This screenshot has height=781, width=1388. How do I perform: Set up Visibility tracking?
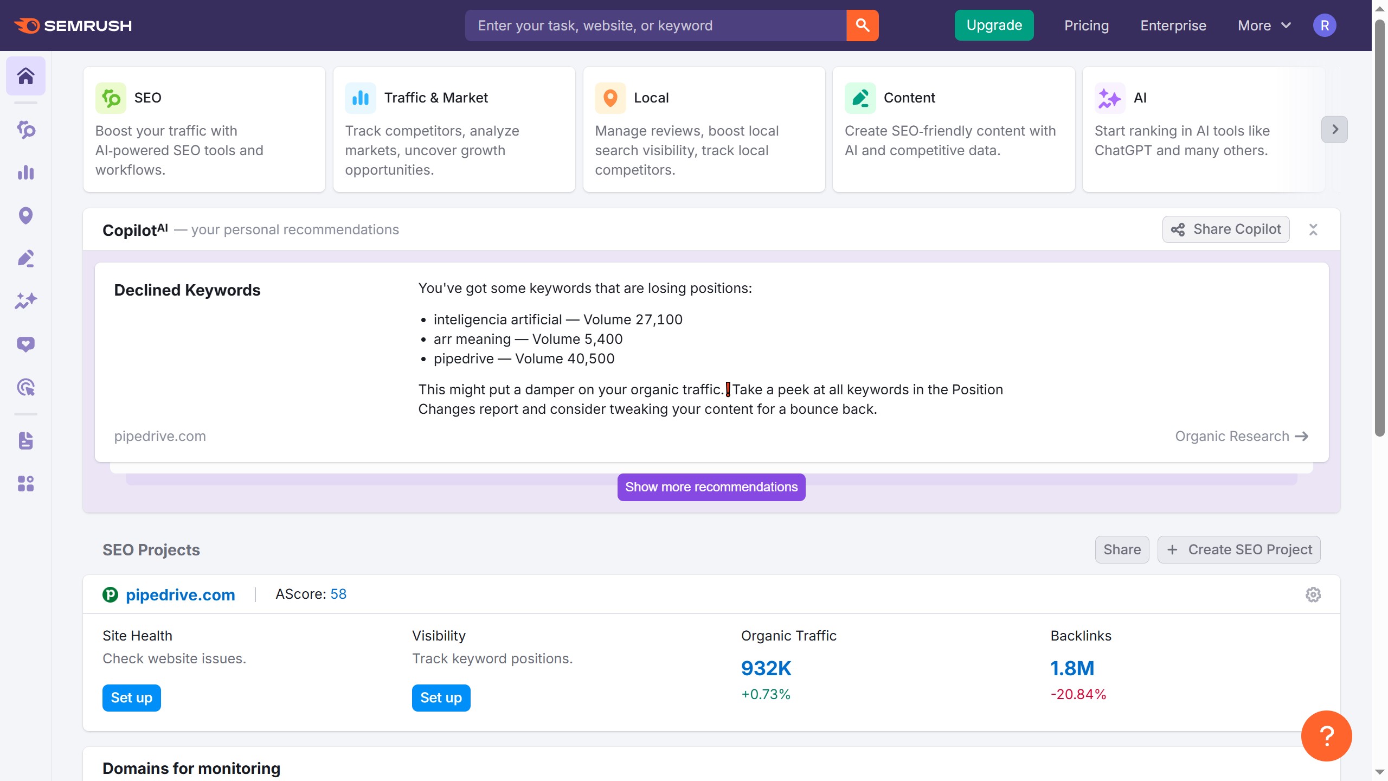(x=441, y=698)
